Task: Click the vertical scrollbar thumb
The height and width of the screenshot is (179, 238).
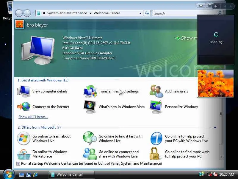Action: (221, 113)
